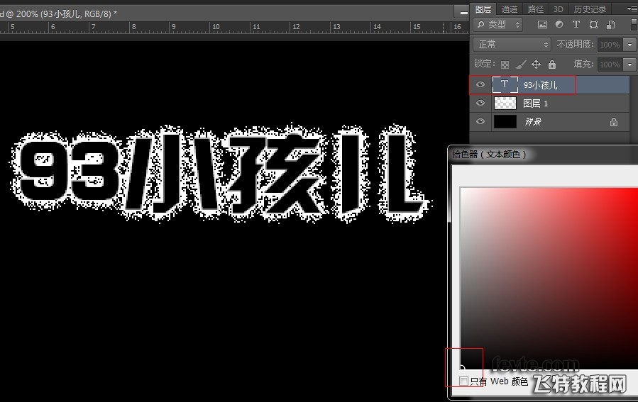The width and height of the screenshot is (638, 402).
Task: Lock layer position with move icon
Action: 537,65
